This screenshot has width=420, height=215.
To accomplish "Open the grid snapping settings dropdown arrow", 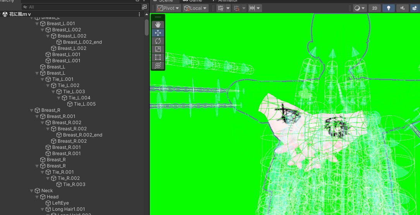I will click(244, 8).
